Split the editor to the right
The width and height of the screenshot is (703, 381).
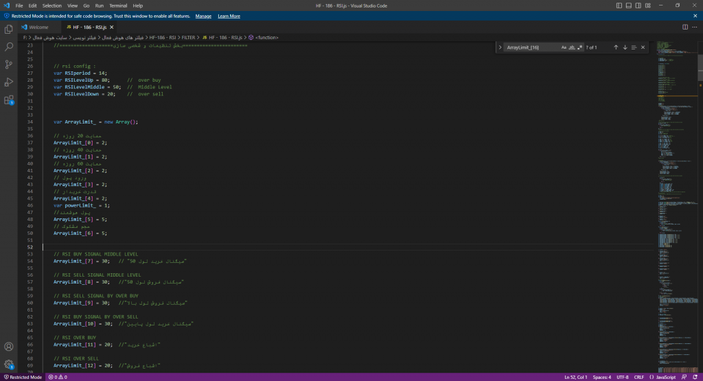coord(684,27)
